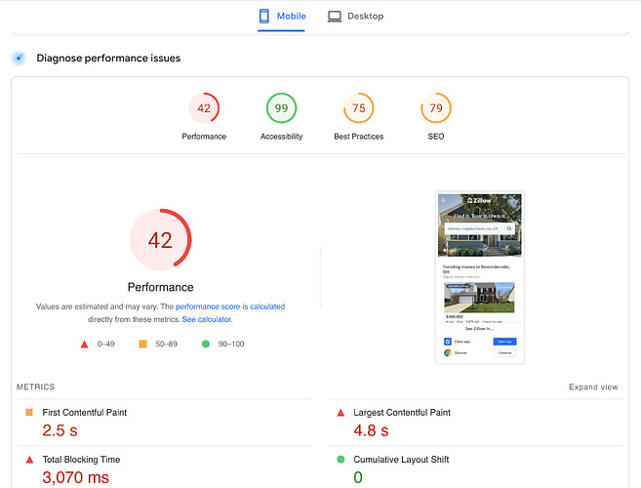Expand the First Contentful Paint metric

pyautogui.click(x=164, y=423)
